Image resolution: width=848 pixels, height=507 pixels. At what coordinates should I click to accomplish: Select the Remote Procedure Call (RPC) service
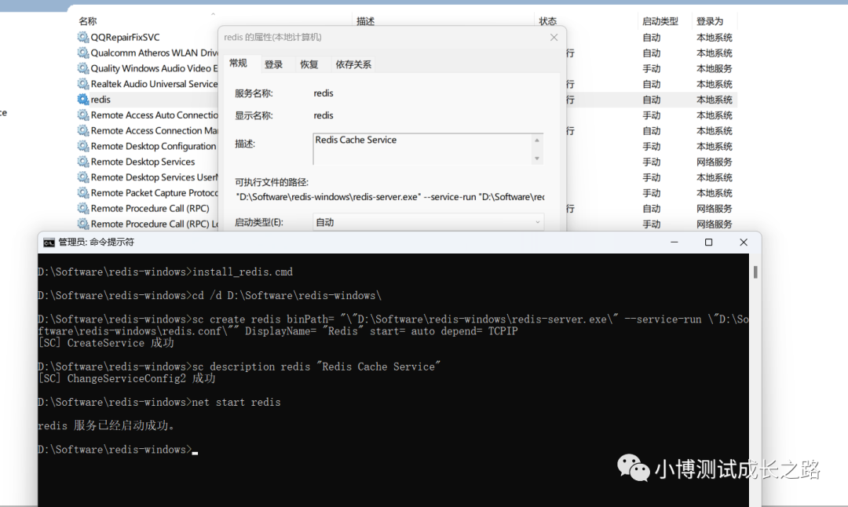pos(150,208)
